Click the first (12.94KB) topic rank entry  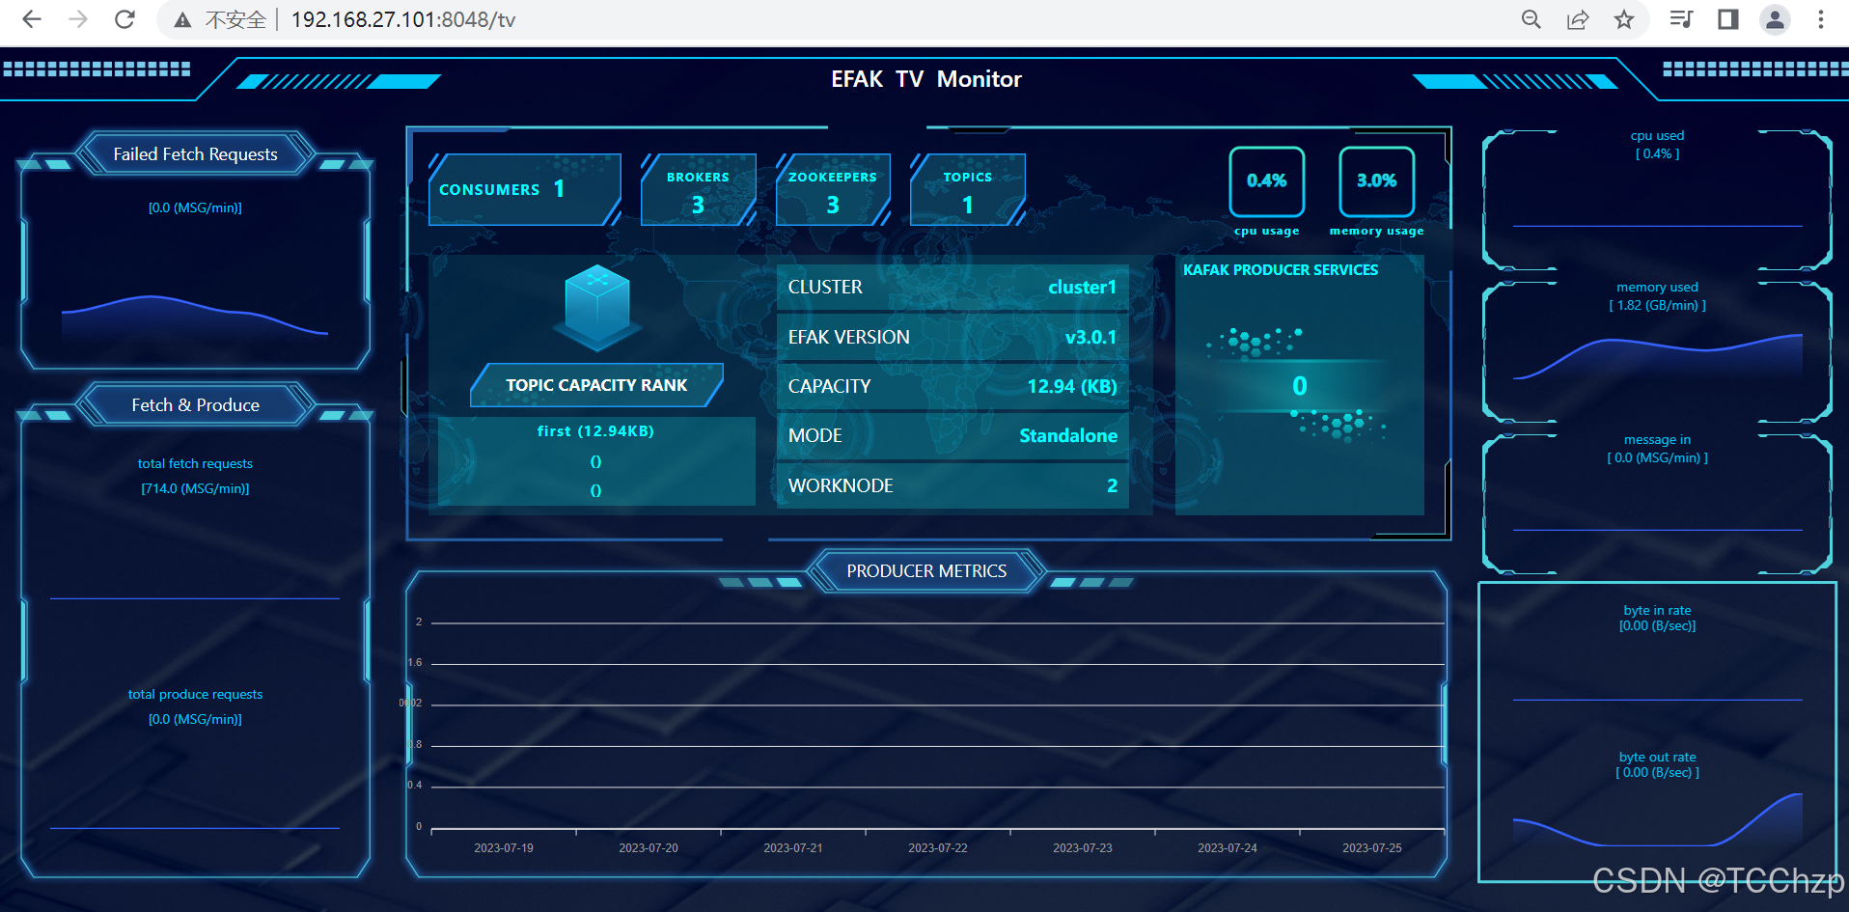595,431
